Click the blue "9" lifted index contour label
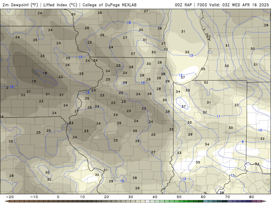271x203 pixels. [243, 142]
